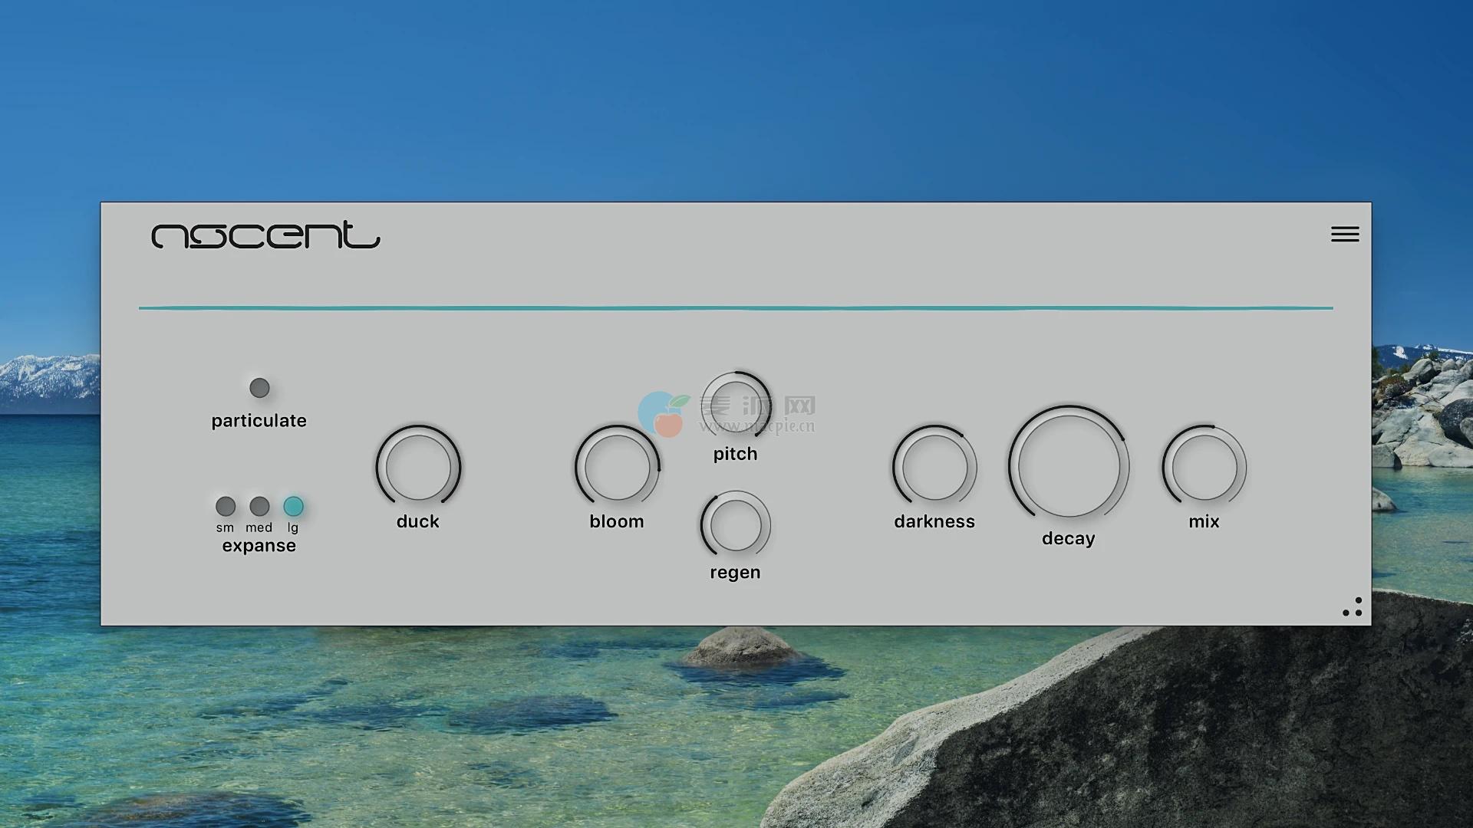Click the pitch label text
This screenshot has height=828, width=1473.
click(735, 454)
